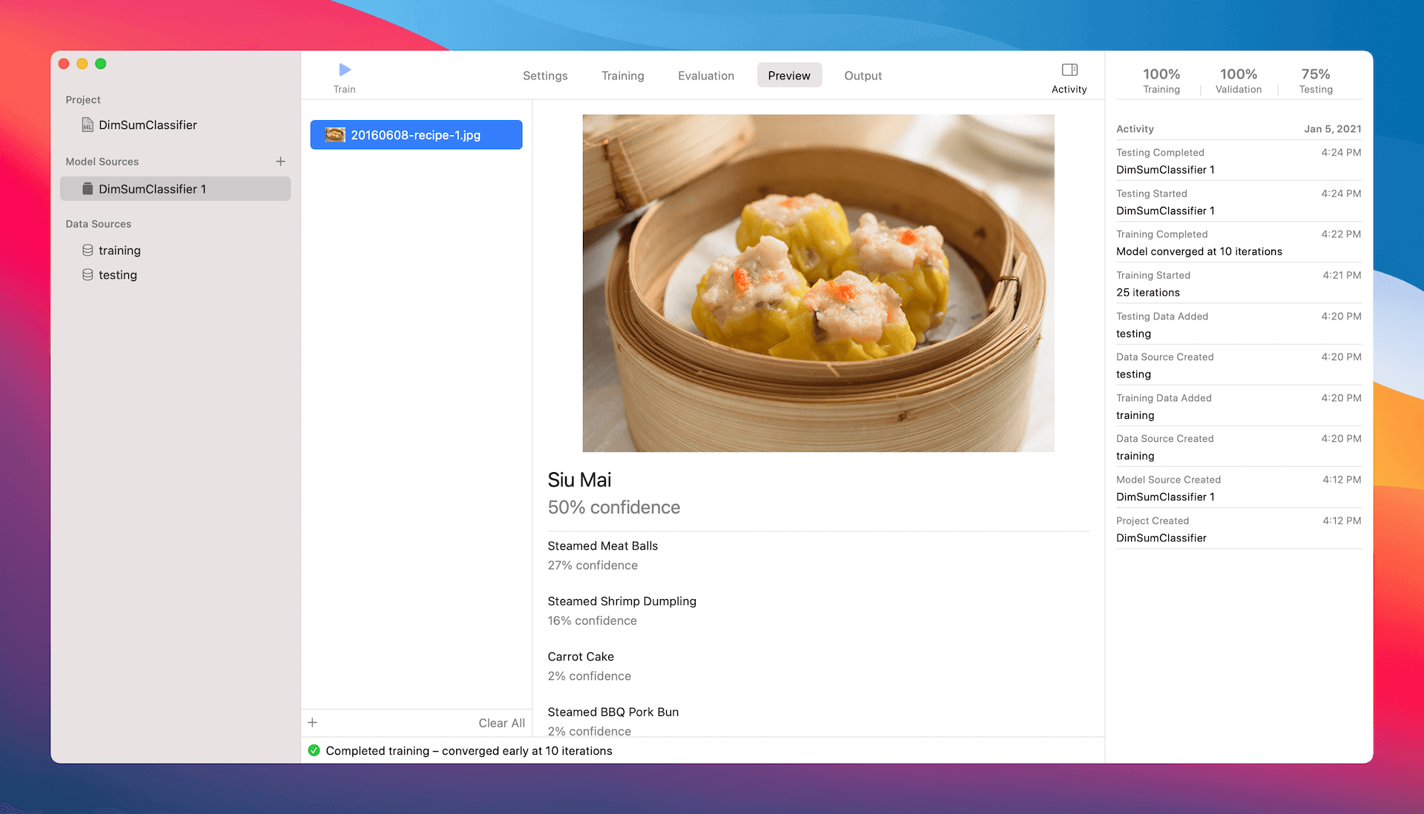This screenshot has width=1424, height=814.
Task: Select the DimSumClassifier project file icon
Action: click(x=88, y=125)
